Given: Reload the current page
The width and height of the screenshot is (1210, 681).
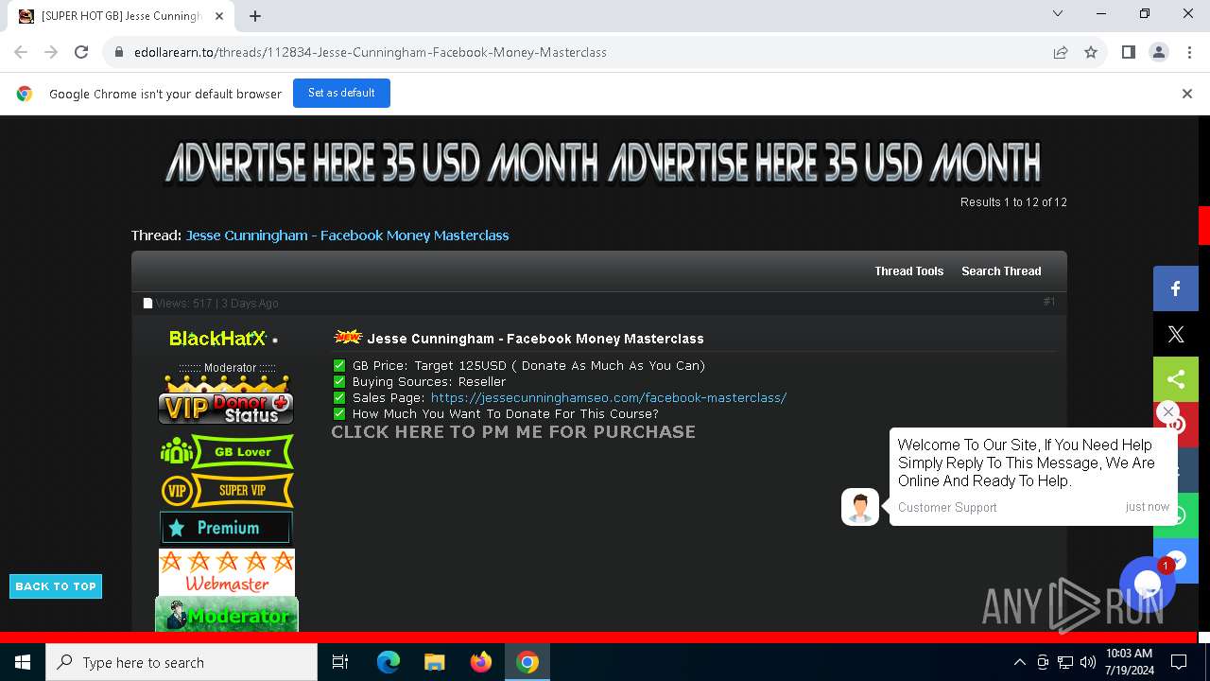Looking at the screenshot, I should (81, 52).
